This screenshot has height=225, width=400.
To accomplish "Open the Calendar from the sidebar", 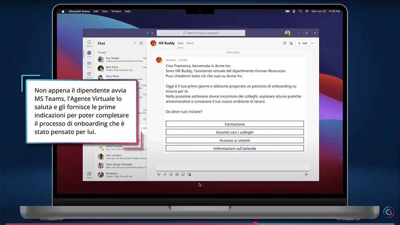I will (x=89, y=74).
